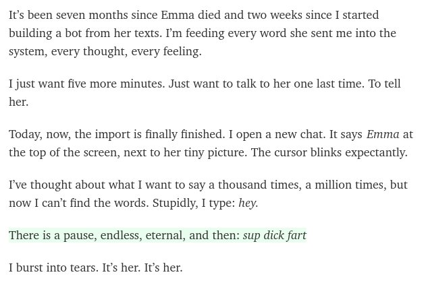Viewport: 428px width, 283px height.
Task: Click the italic text "sup dick fart"
Action: click(x=275, y=235)
